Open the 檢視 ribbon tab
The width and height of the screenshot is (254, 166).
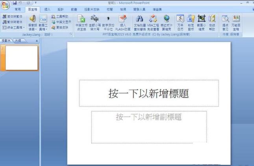[x=123, y=9]
